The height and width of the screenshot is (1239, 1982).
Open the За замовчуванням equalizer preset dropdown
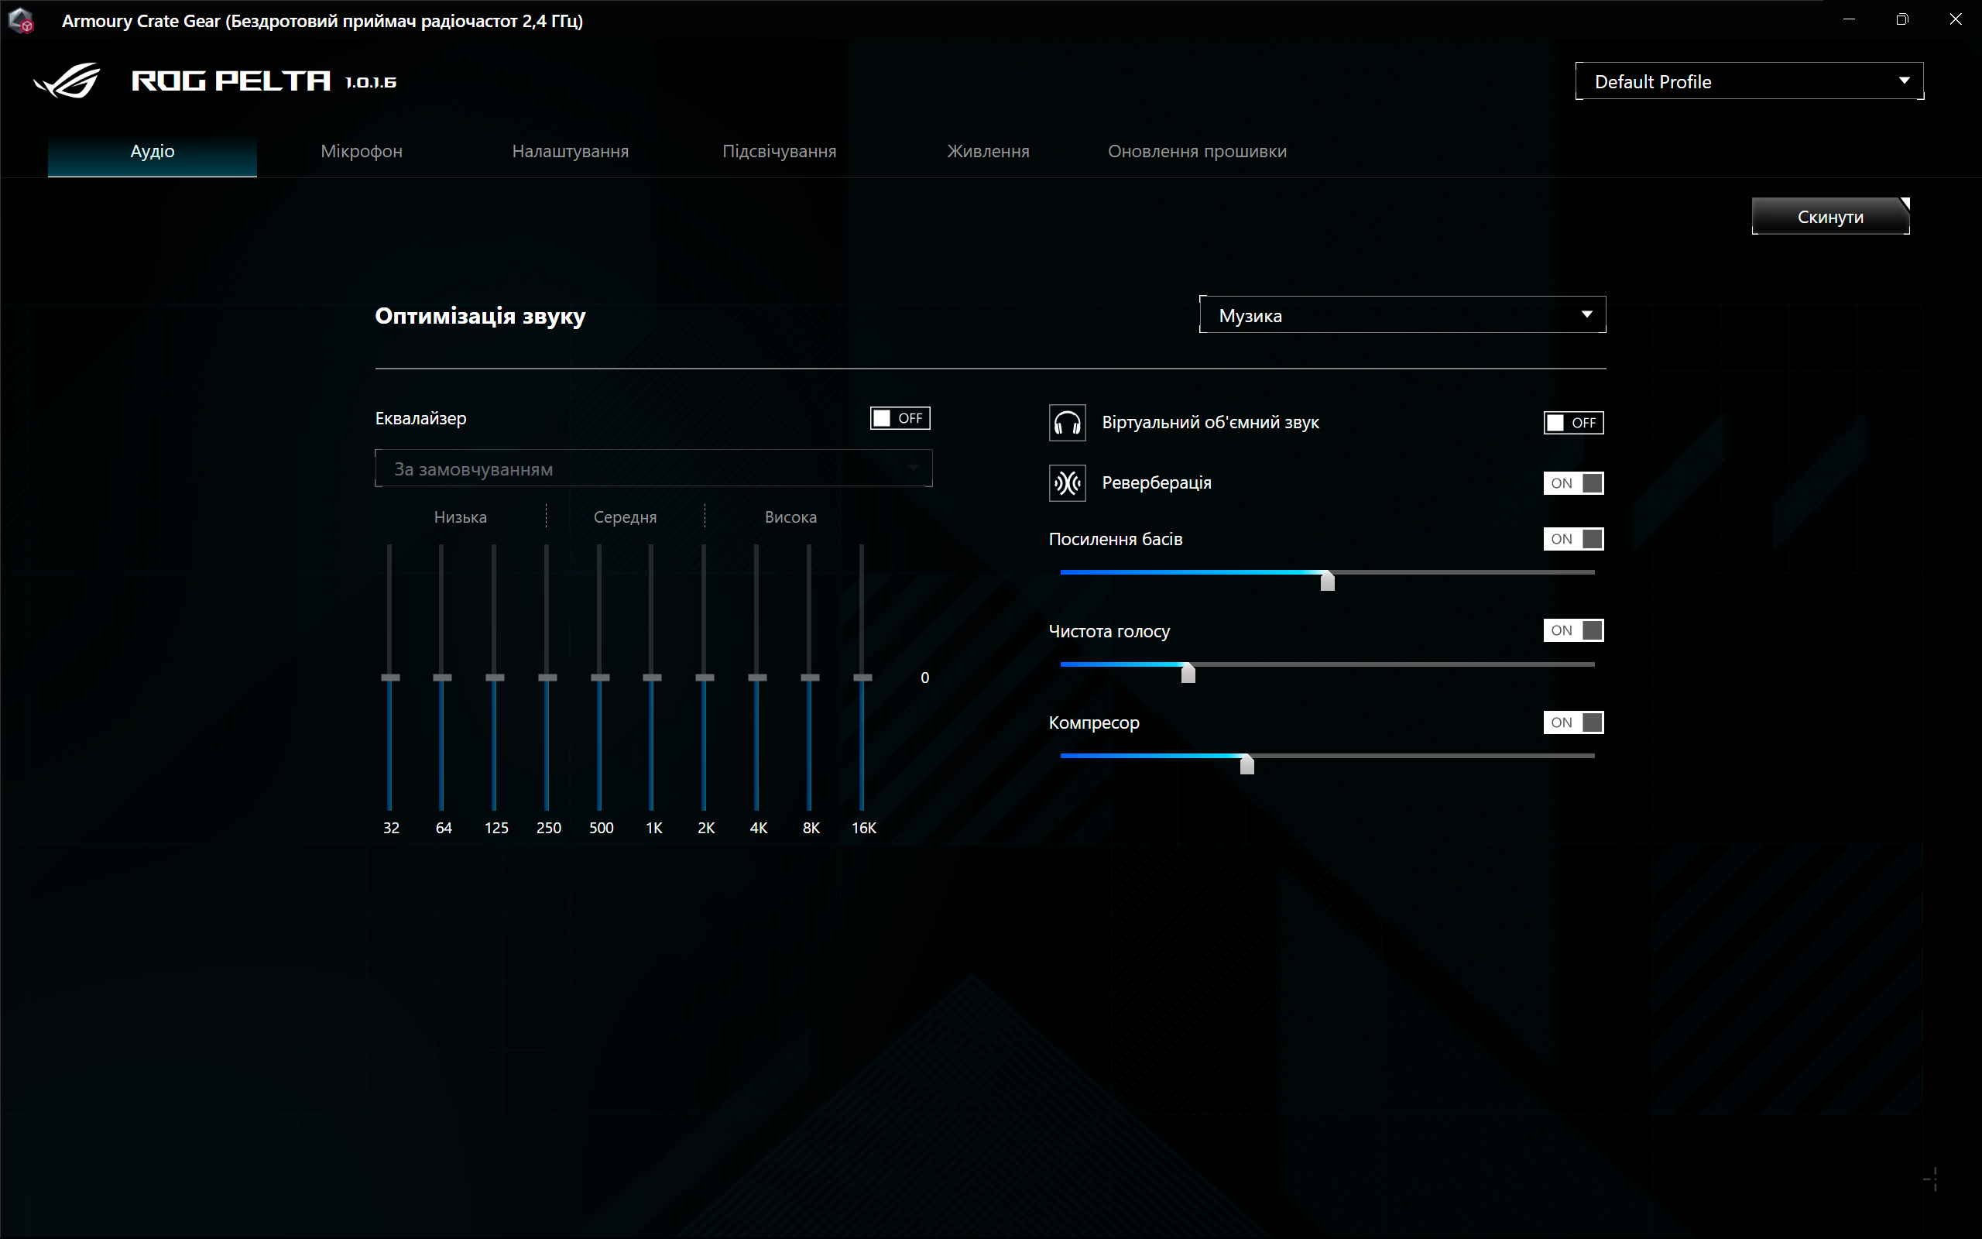coord(653,468)
